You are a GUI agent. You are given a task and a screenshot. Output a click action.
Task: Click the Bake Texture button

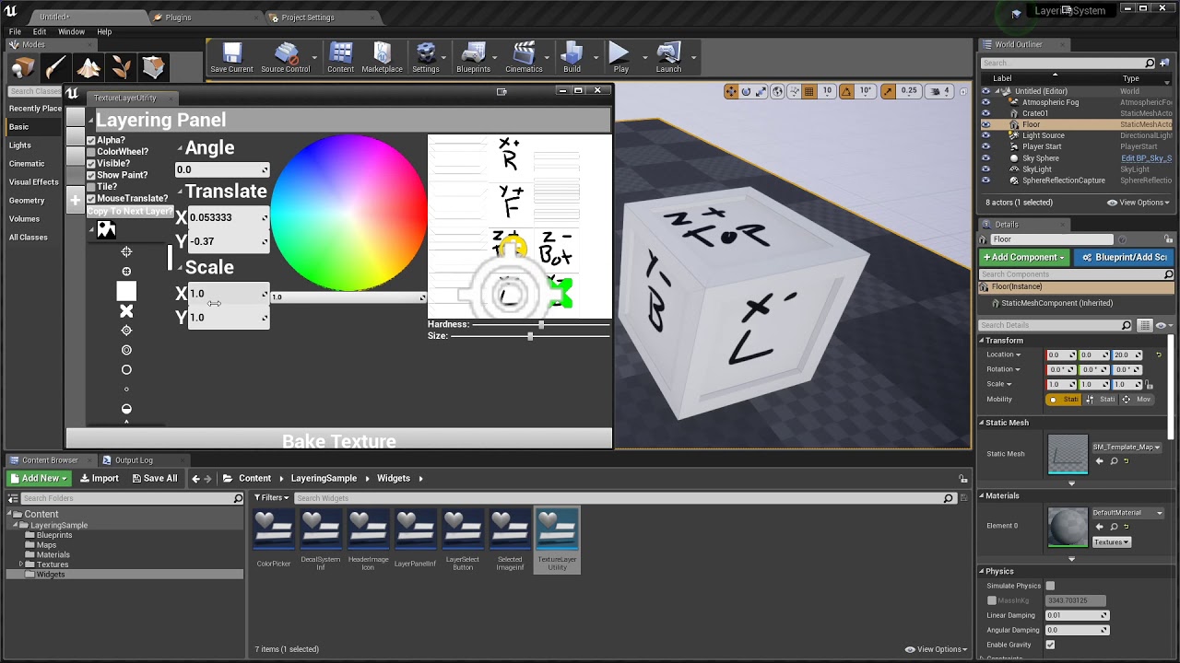point(339,441)
